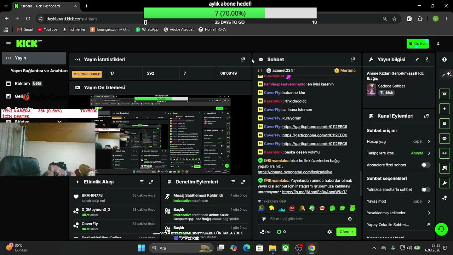Pop out the Sohbet chat panel
The image size is (453, 255).
point(353,59)
